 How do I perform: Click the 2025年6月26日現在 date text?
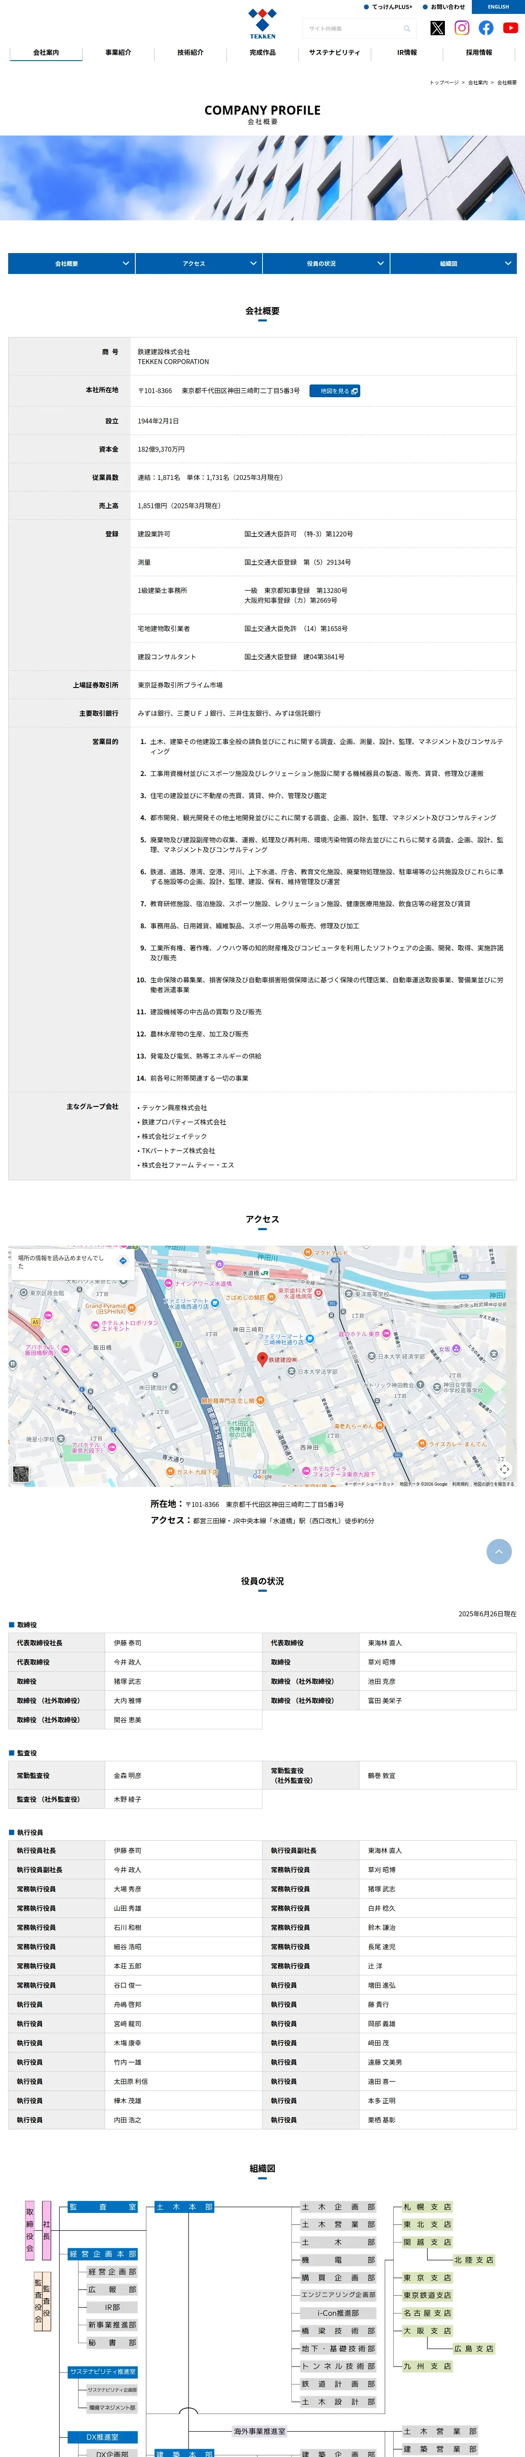[x=487, y=1614]
